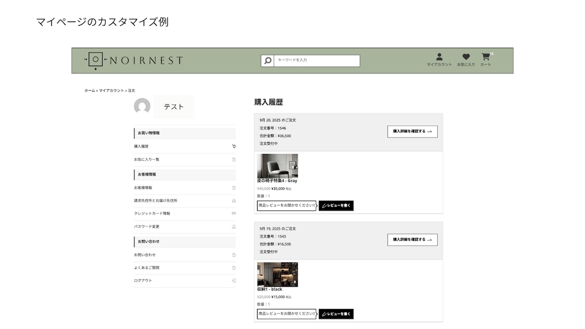The width and height of the screenshot is (585, 329).
Task: Click the credit card icon beside クレジットカード情報
Action: point(234,213)
